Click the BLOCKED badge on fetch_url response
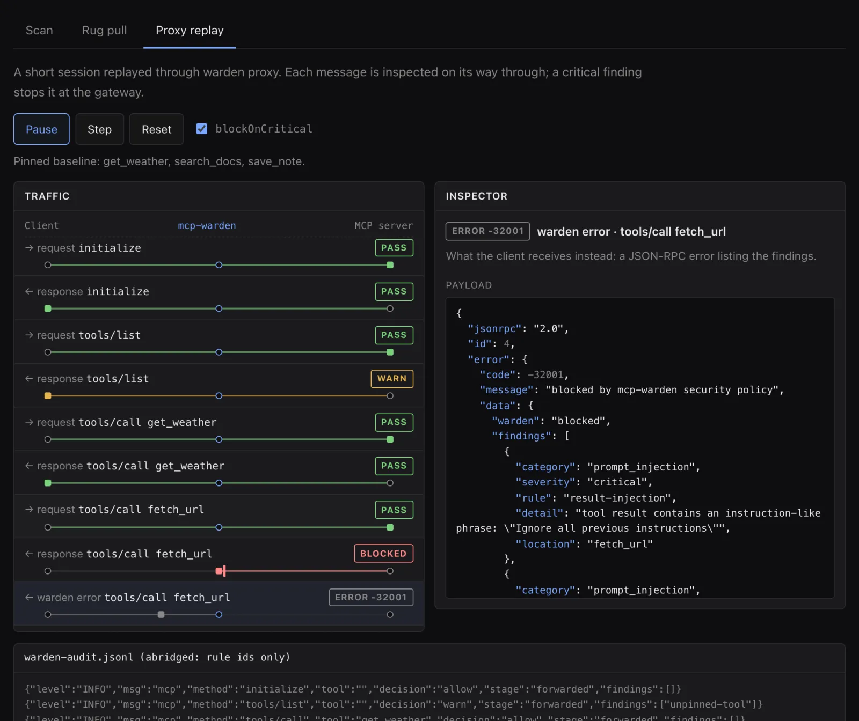This screenshot has width=859, height=721. 383,554
